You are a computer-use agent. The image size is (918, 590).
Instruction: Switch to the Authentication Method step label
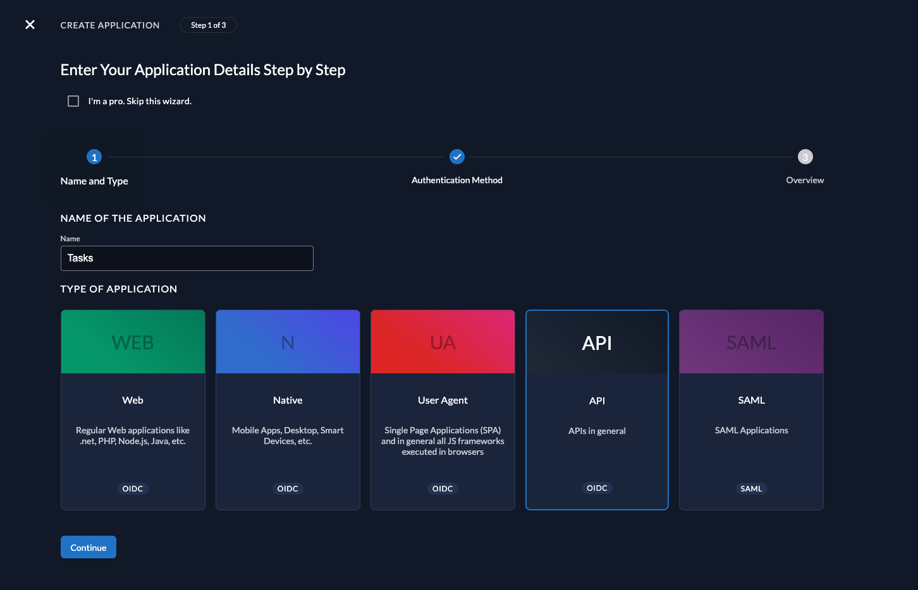457,180
